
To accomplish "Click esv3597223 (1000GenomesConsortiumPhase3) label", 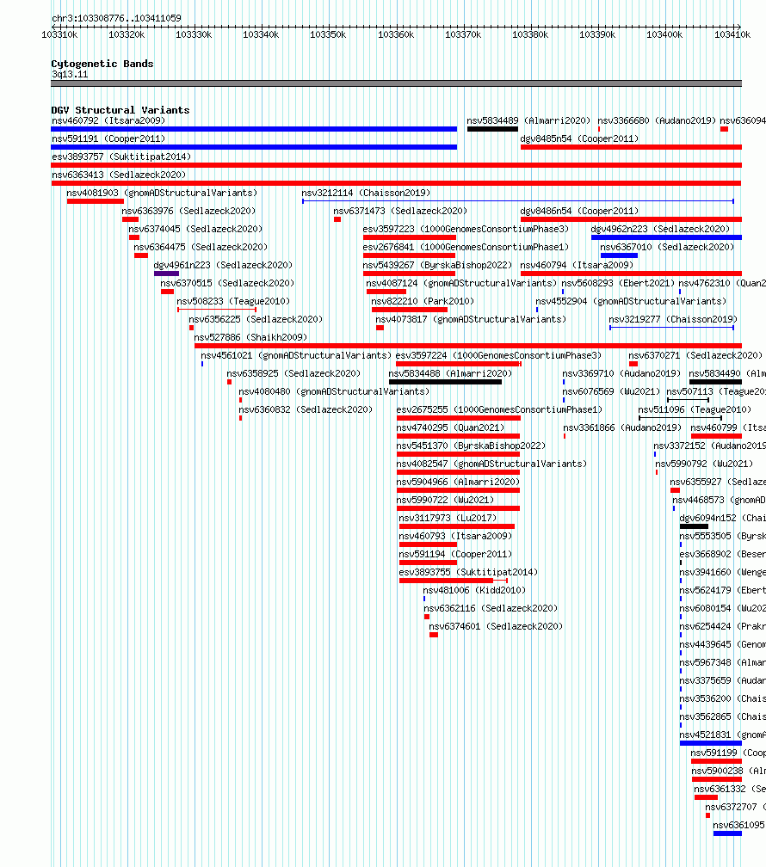I will (x=466, y=229).
